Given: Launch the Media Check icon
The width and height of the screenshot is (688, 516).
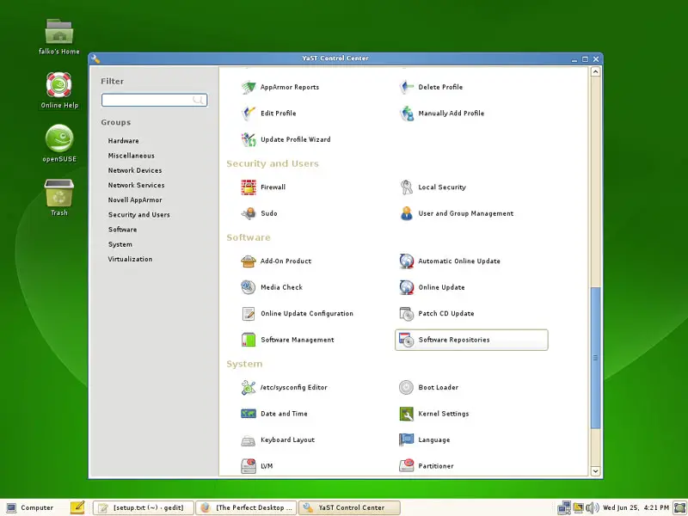Looking at the screenshot, I should pos(249,287).
